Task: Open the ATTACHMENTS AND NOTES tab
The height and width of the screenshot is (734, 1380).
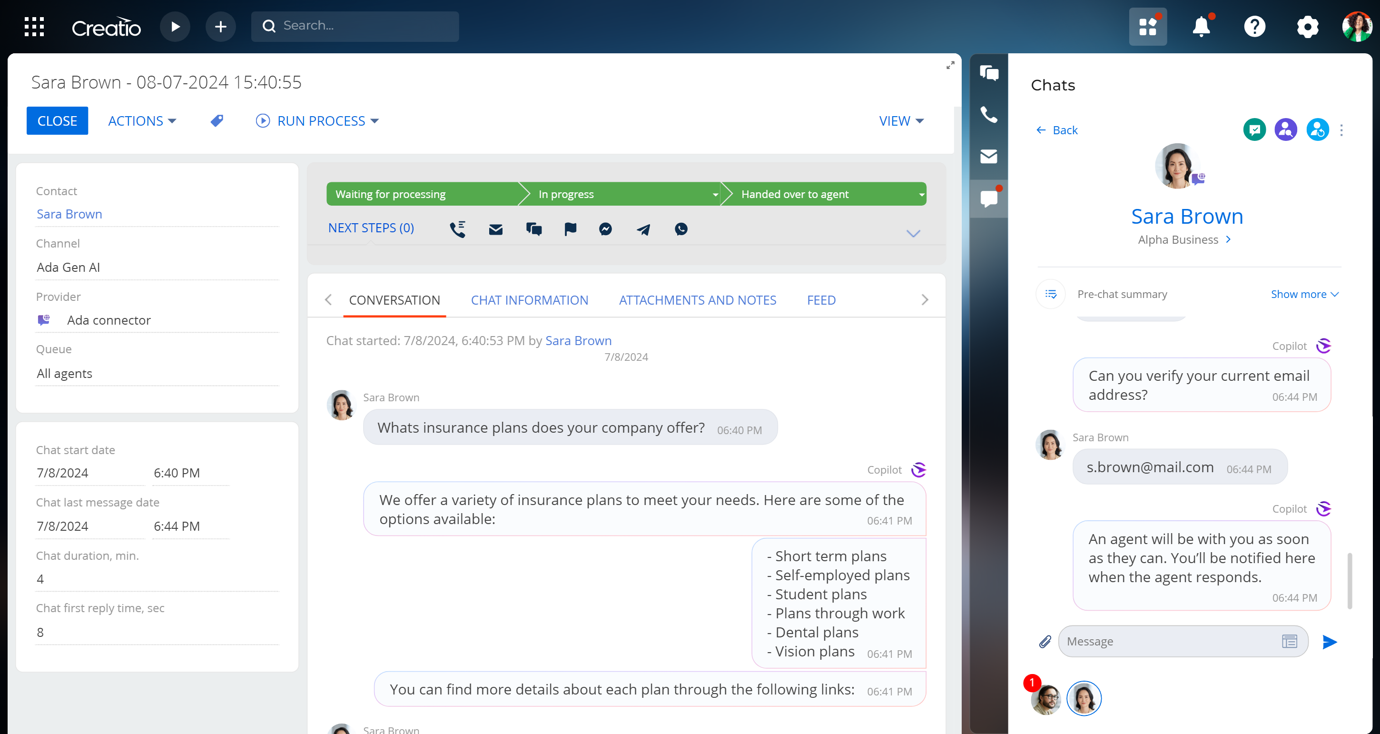Action: click(698, 300)
